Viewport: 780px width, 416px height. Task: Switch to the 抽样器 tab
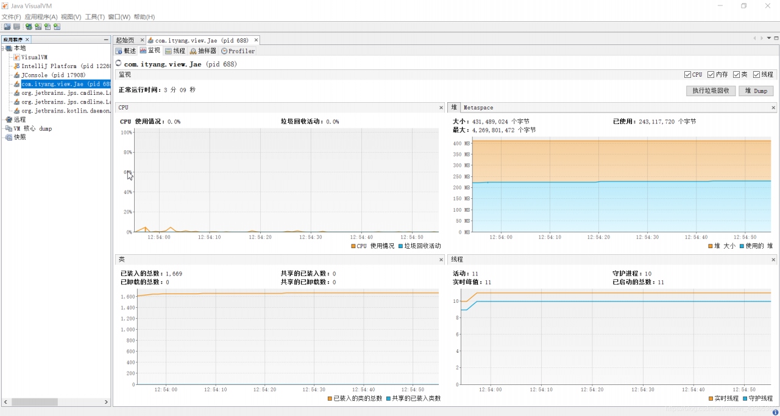coord(203,51)
